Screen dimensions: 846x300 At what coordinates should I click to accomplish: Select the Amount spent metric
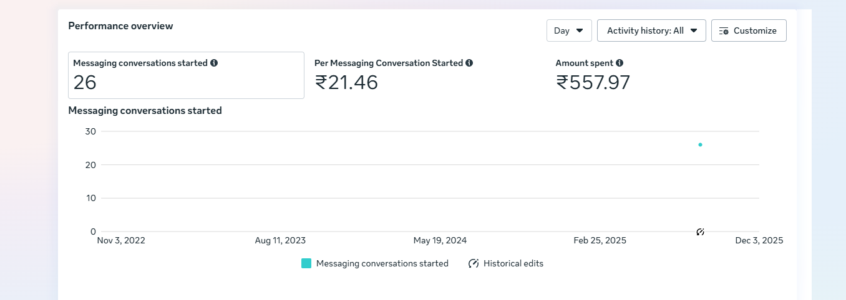593,75
